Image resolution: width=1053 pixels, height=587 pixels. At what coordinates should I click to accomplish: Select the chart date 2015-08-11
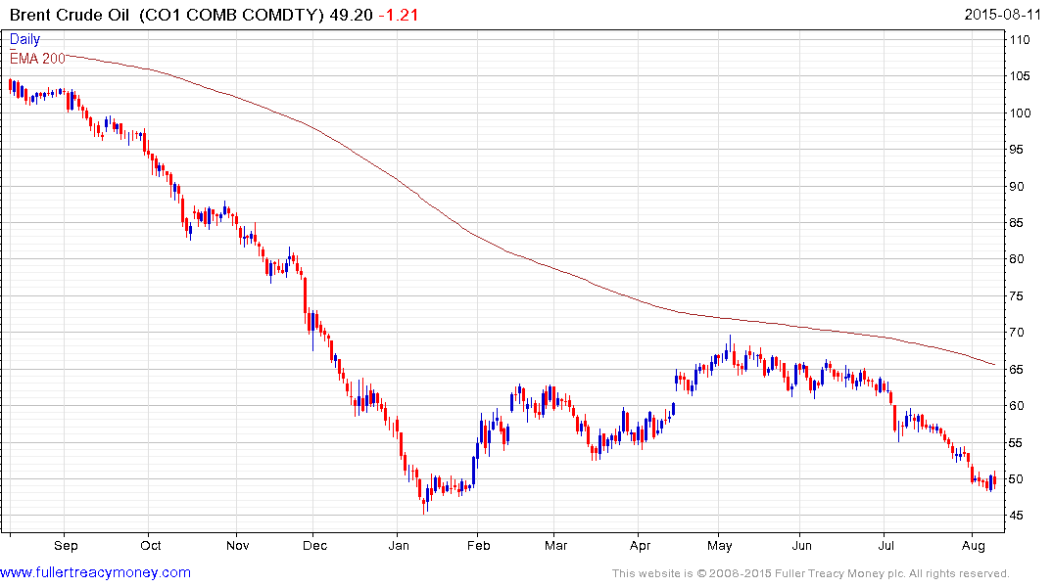coord(1003,14)
